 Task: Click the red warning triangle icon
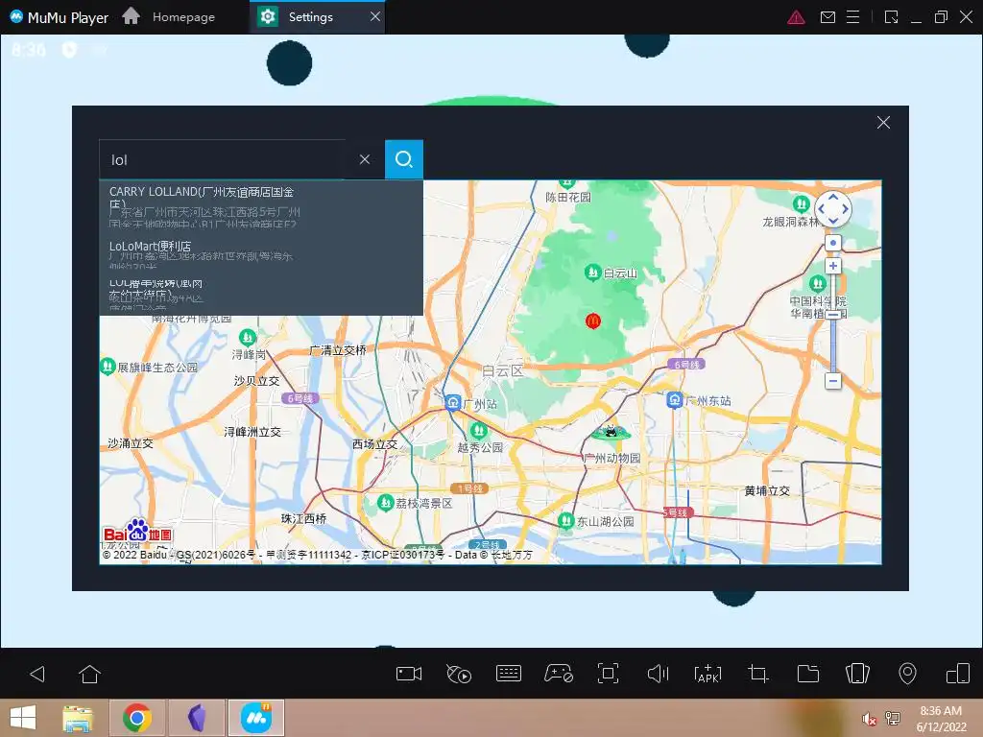tap(796, 17)
